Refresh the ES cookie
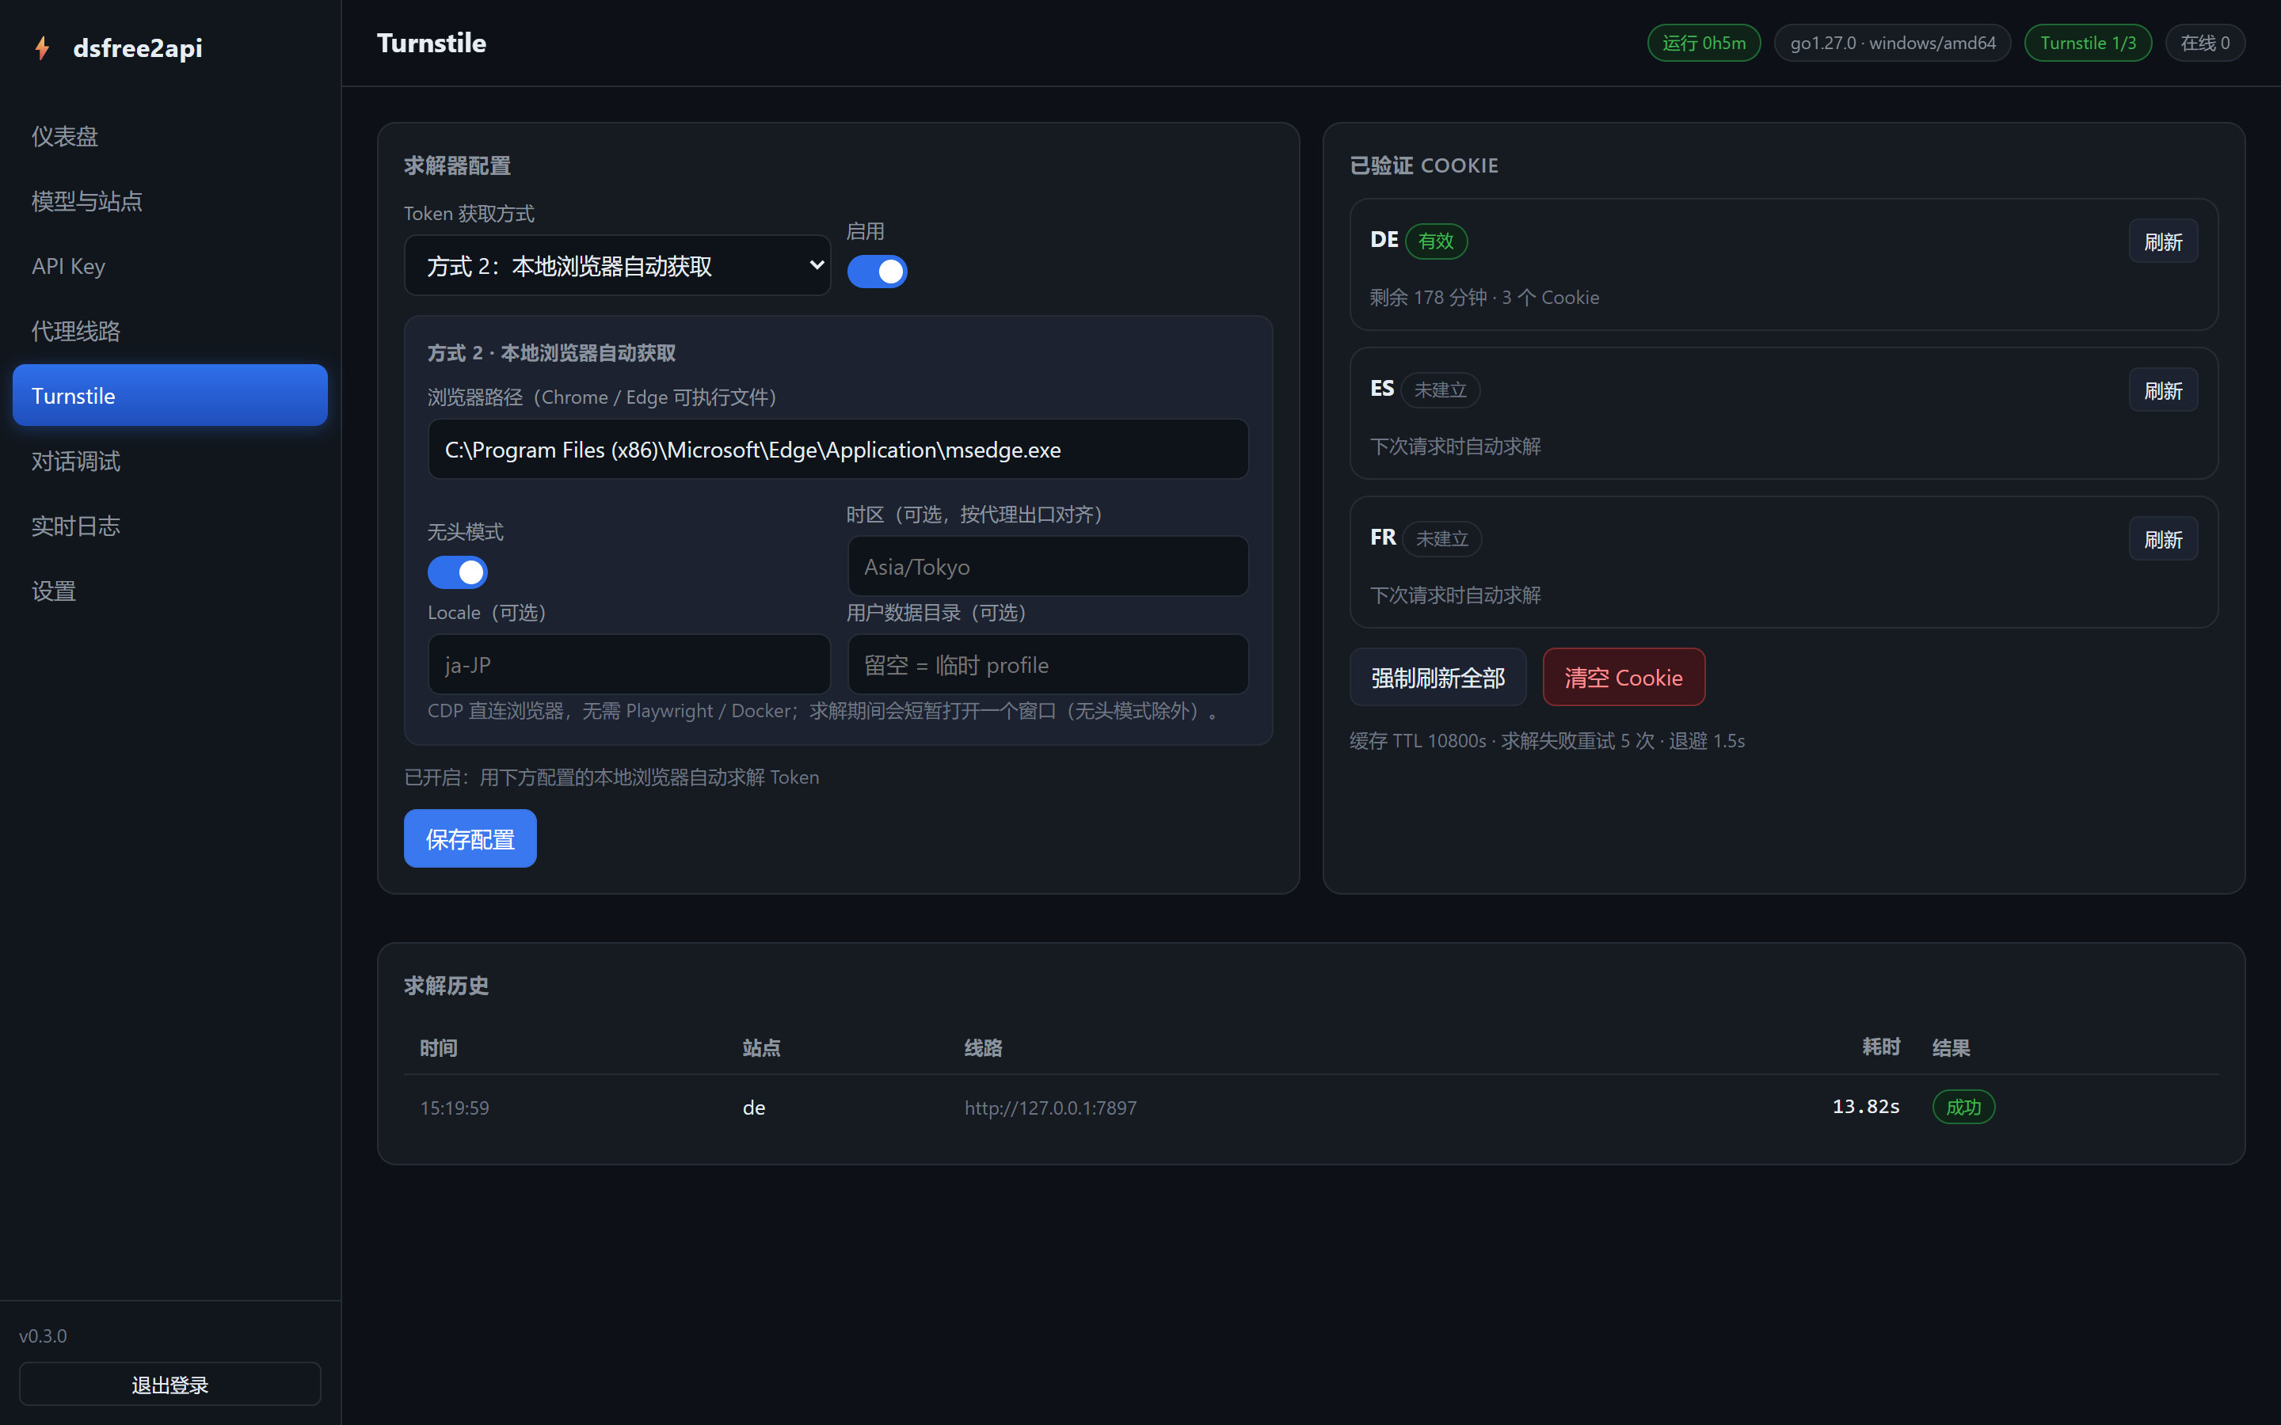 [2163, 391]
